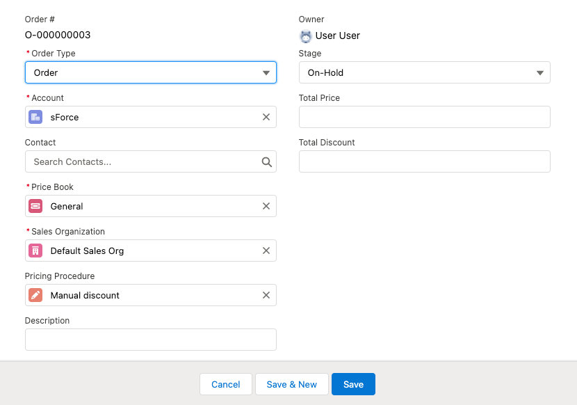The image size is (577, 405).
Task: Clear the Default Sales Org selection
Action: click(266, 251)
